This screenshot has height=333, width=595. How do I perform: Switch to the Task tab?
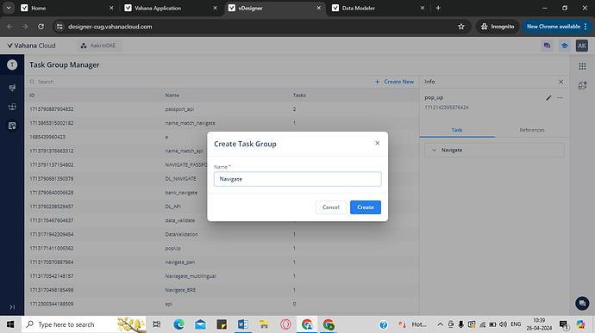(457, 130)
